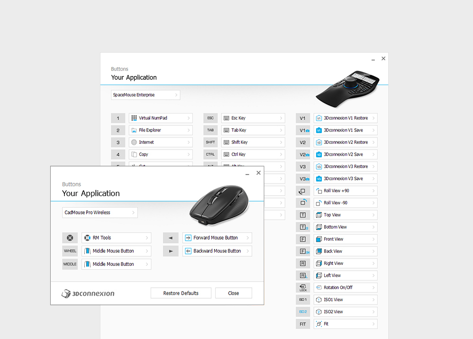The width and height of the screenshot is (473, 339).
Task: Click the FIT button icon
Action: tap(303, 324)
